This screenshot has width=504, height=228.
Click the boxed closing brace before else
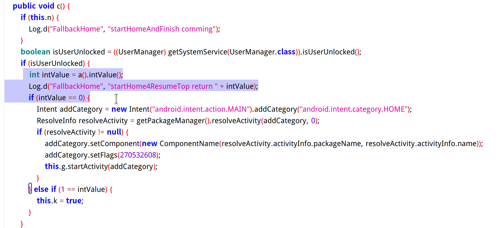tap(30, 189)
